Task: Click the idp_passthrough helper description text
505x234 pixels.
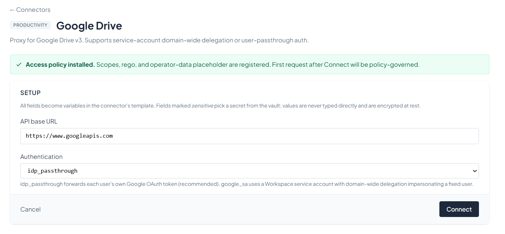Action: pos(247,184)
